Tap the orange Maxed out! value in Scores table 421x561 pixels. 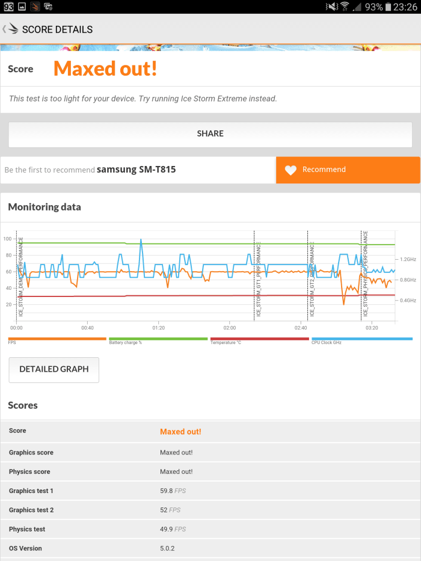180,432
